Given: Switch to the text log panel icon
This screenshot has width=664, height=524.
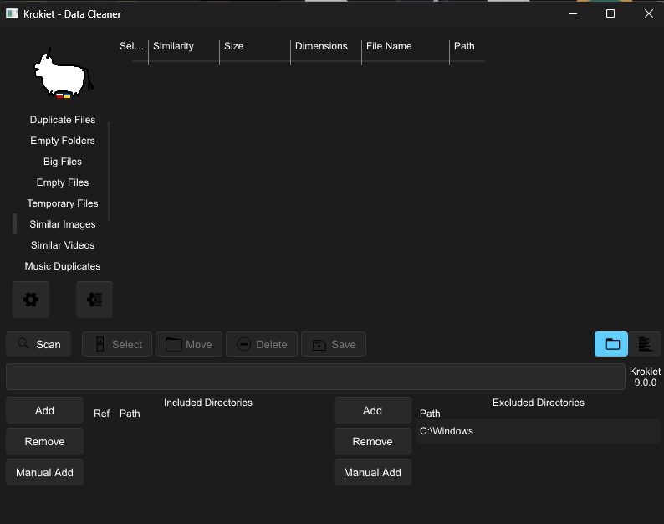Looking at the screenshot, I should (645, 344).
